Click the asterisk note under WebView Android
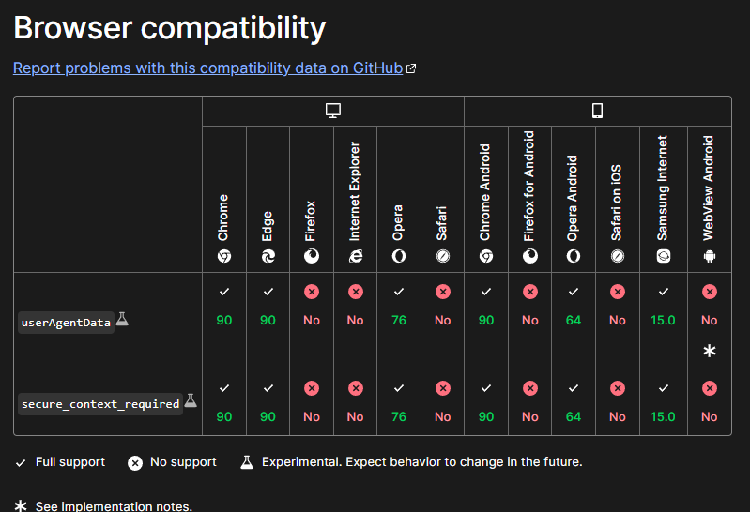Viewport: 750px width, 512px height. coord(710,351)
